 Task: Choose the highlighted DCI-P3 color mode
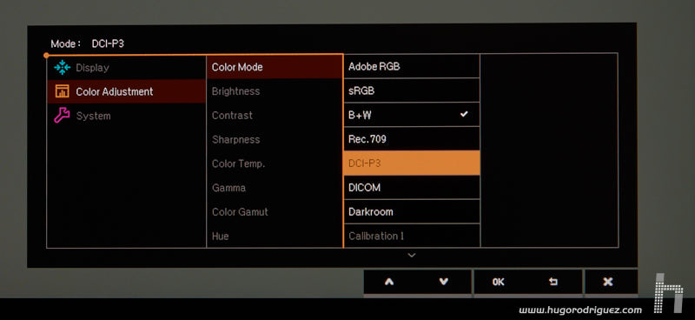(x=411, y=163)
